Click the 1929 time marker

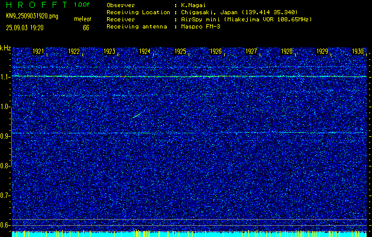pyautogui.click(x=322, y=52)
